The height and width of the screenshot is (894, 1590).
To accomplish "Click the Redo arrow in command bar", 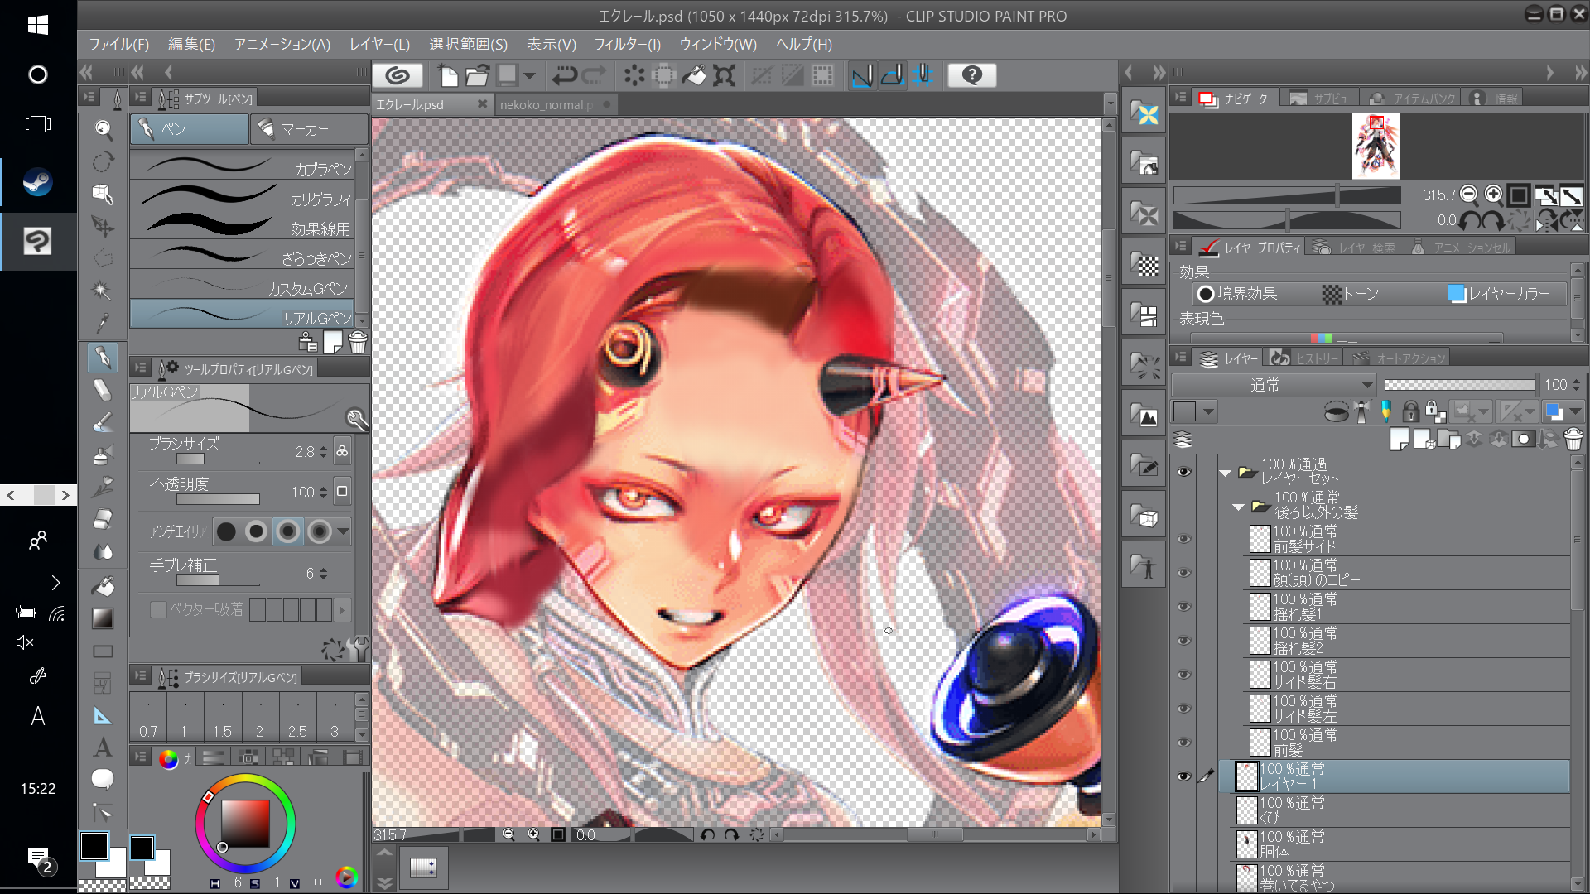I will [x=594, y=75].
